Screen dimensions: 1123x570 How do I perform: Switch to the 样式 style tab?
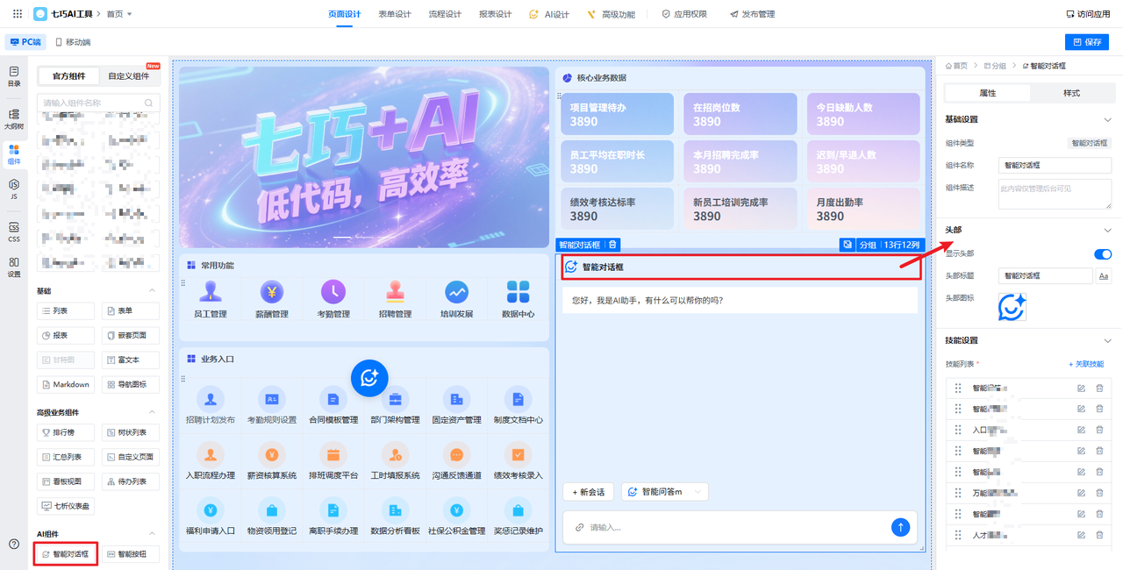[1071, 93]
